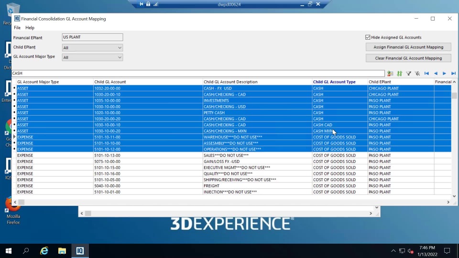Open the filter funnel icon

click(408, 74)
